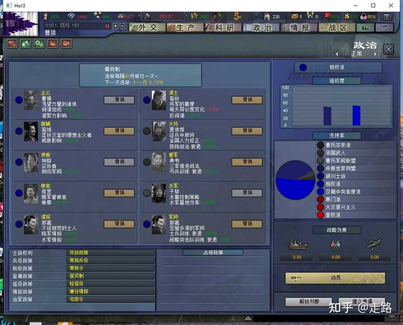403x325 pixels.
Task: Click the red factory toolbar icon
Action: (53, 44)
